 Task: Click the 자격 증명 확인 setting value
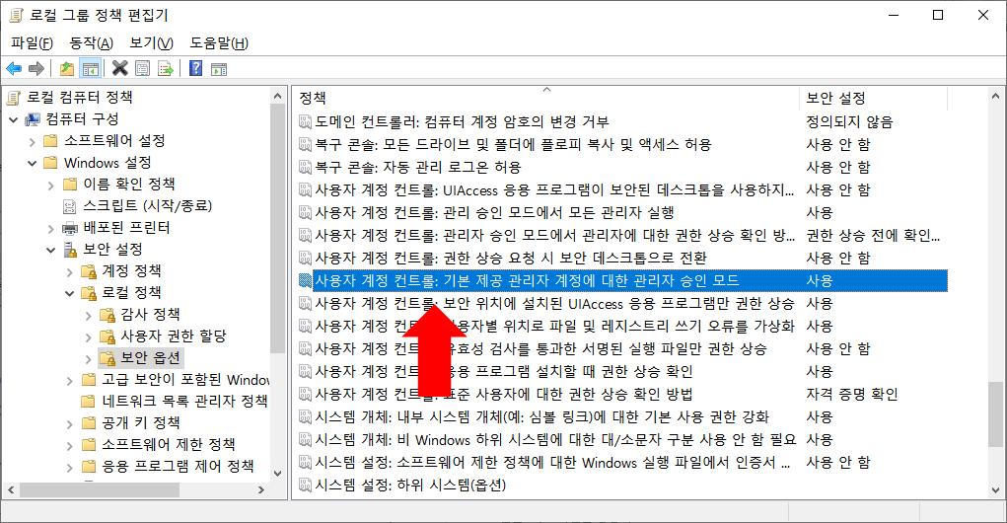click(851, 394)
